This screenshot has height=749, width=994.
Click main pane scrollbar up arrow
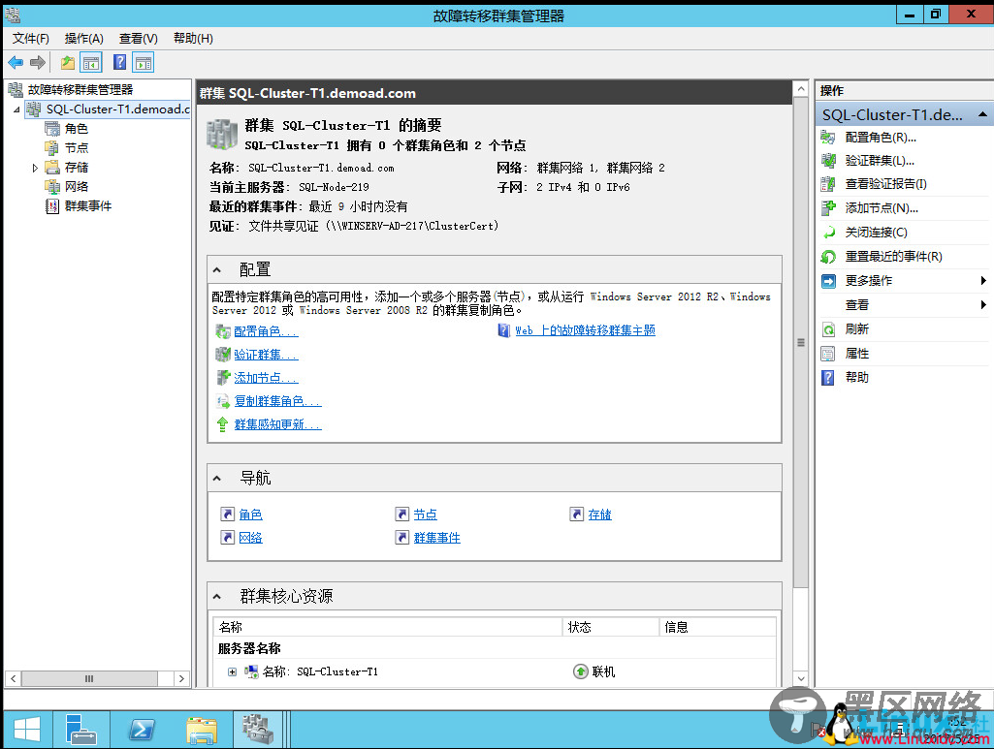pyautogui.click(x=801, y=89)
